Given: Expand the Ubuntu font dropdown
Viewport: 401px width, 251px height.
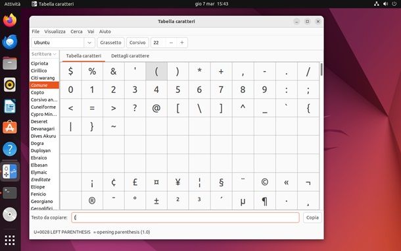Looking at the screenshot, I should [x=89, y=43].
